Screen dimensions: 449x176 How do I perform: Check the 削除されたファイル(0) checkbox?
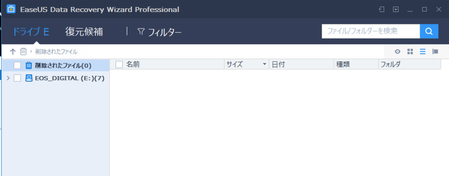(x=18, y=66)
